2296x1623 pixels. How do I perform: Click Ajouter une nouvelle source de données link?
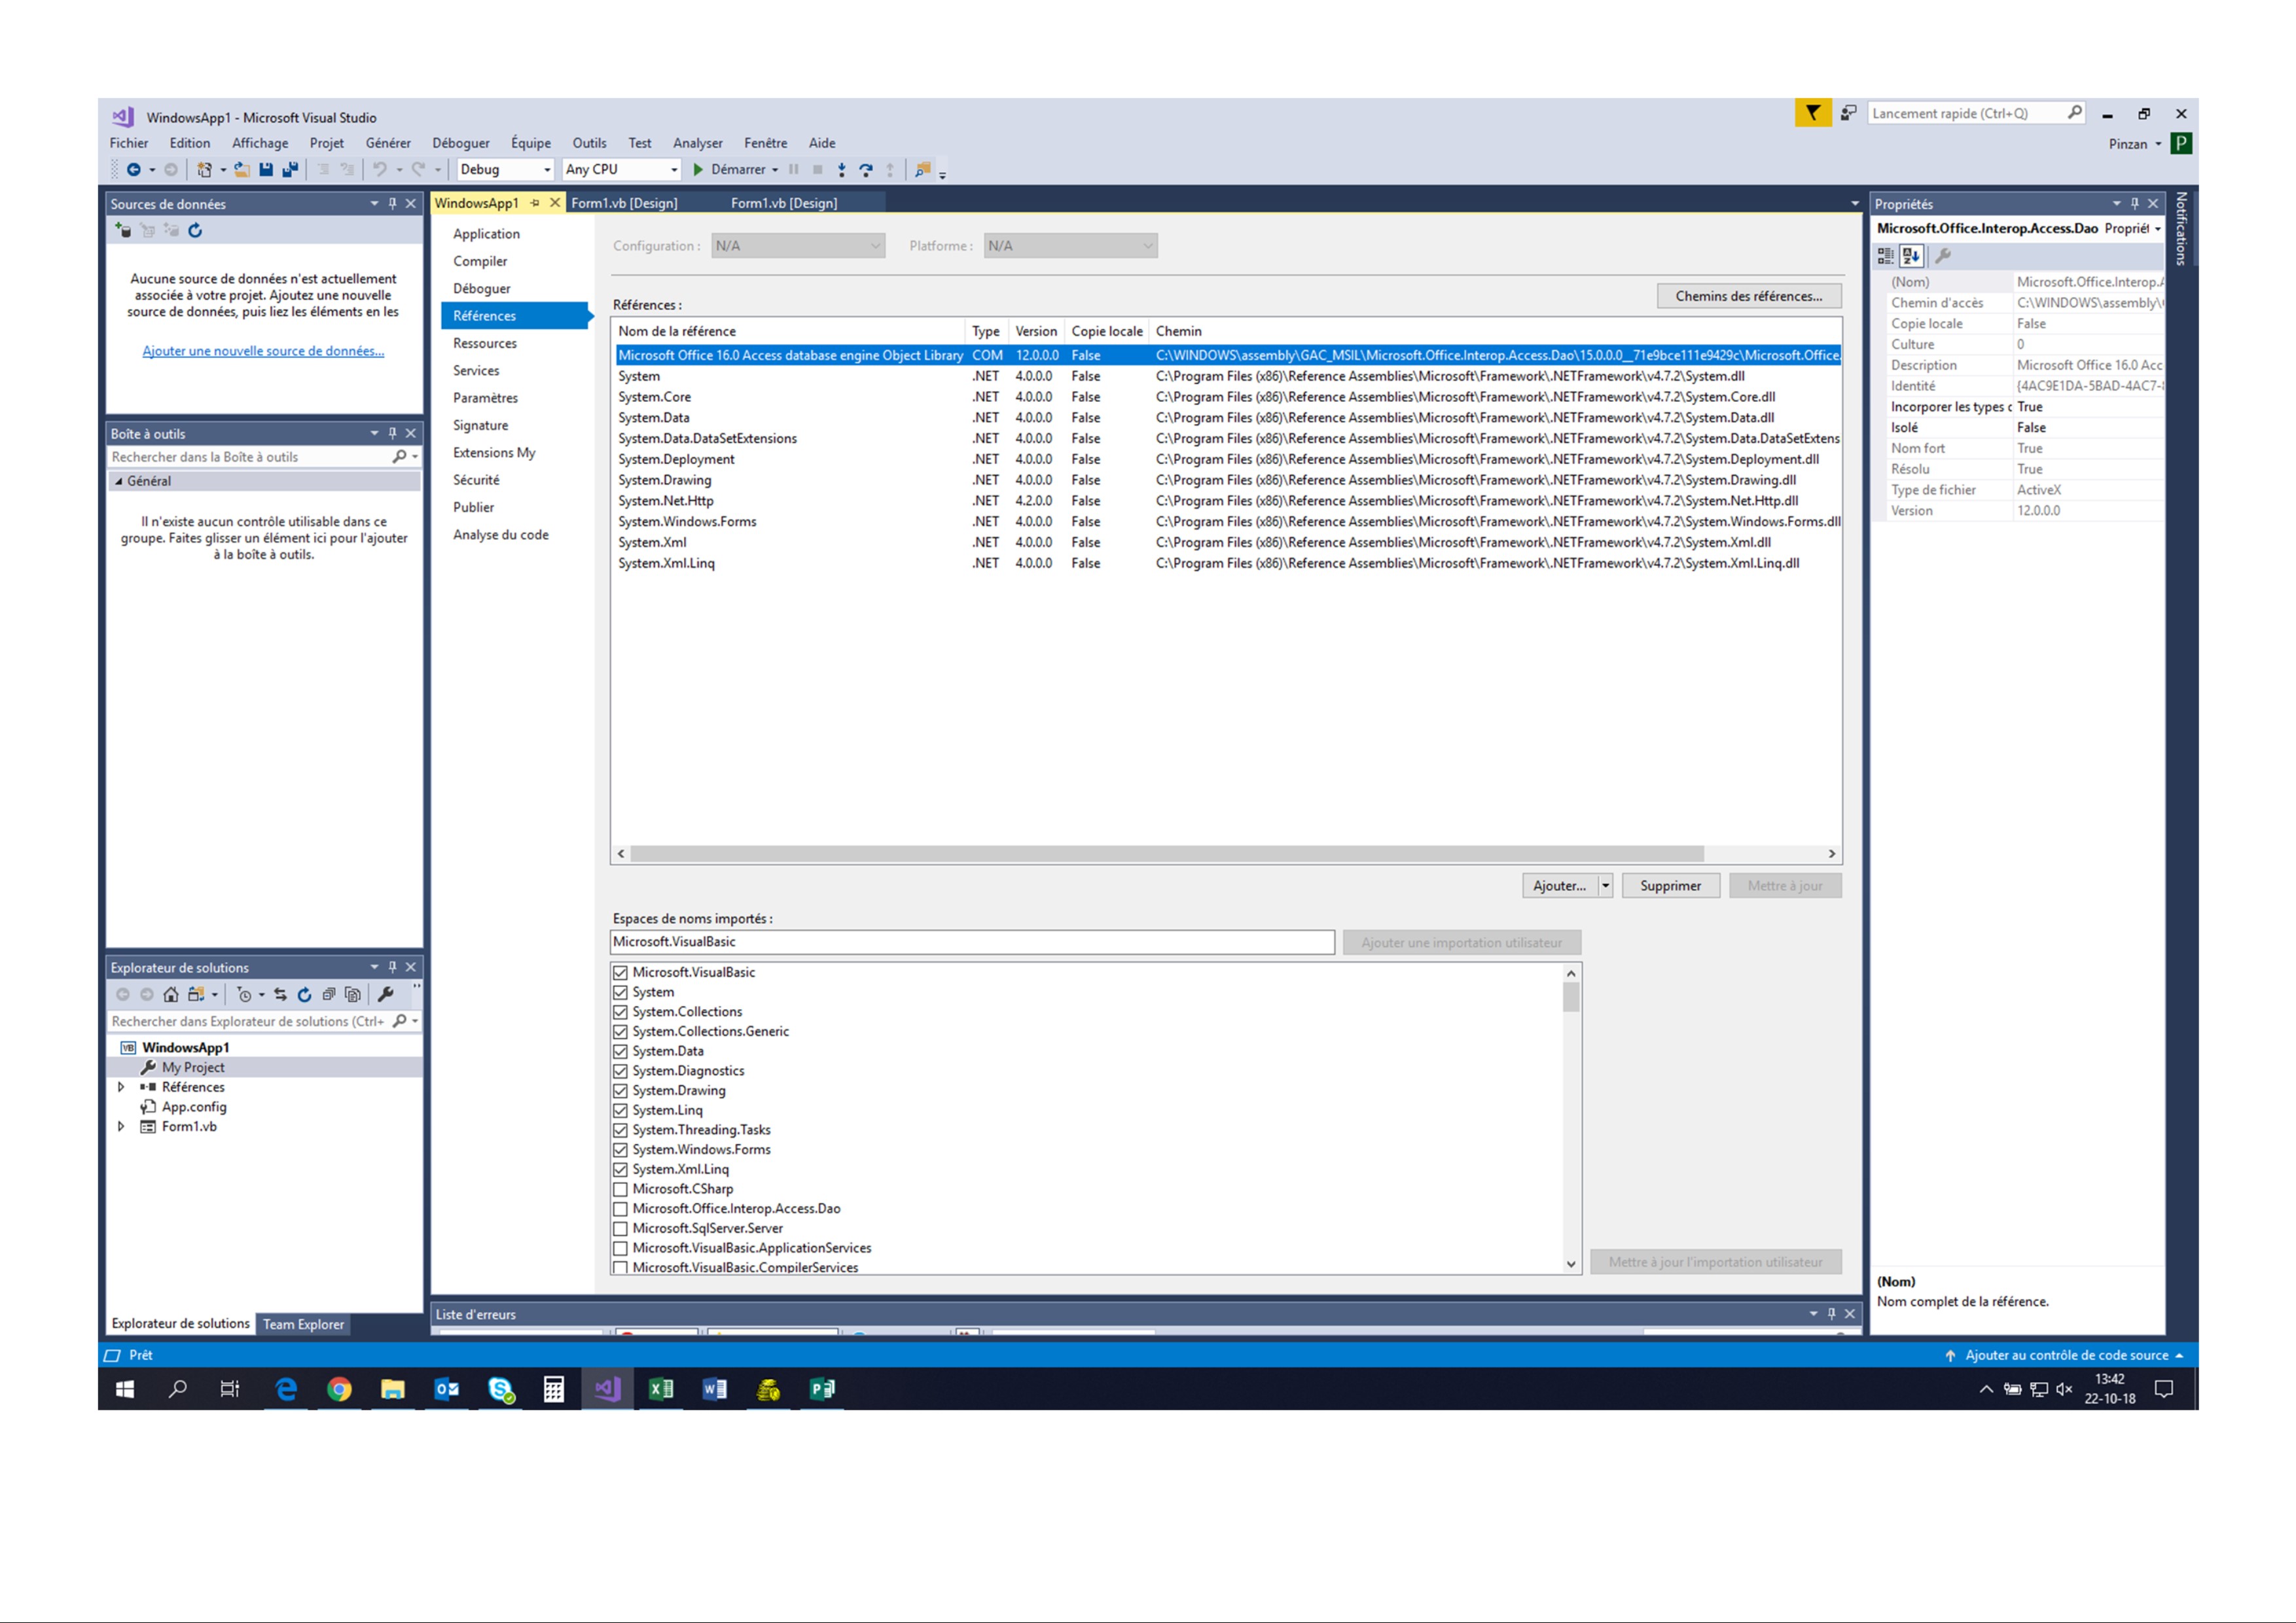pos(263,351)
